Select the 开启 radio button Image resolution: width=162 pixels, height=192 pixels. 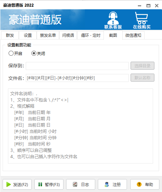(11, 53)
